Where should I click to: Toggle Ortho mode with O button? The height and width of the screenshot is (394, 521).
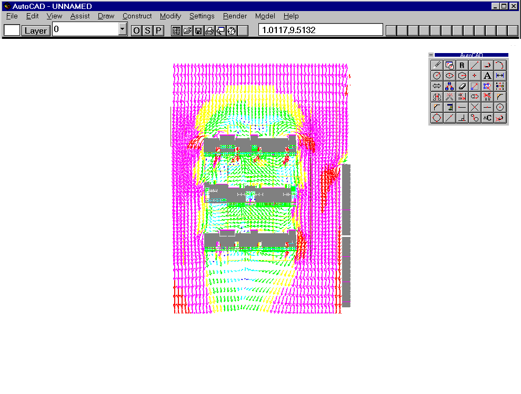tap(136, 30)
